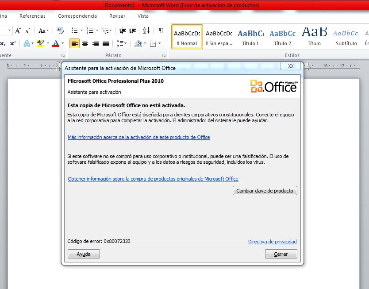
Task: Open highlight color dropdown arrow
Action: [x=48, y=43]
